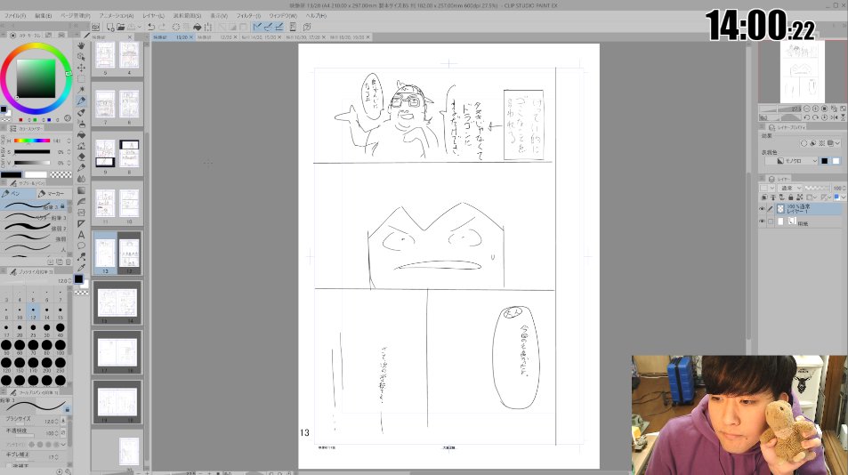This screenshot has width=848, height=475.
Task: Select the Gradient tool in tool palette
Action: click(x=81, y=190)
